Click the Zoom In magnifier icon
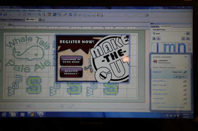The width and height of the screenshot is (198, 131). point(39,14)
